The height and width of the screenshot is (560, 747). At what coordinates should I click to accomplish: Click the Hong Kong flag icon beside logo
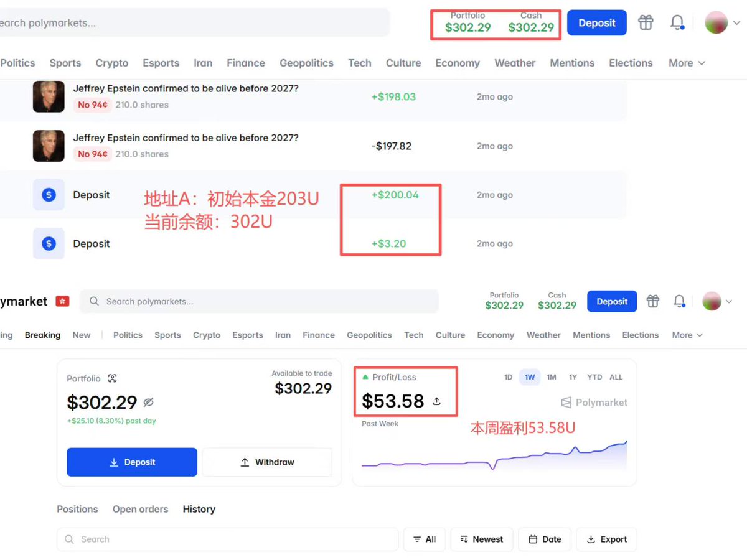62,301
